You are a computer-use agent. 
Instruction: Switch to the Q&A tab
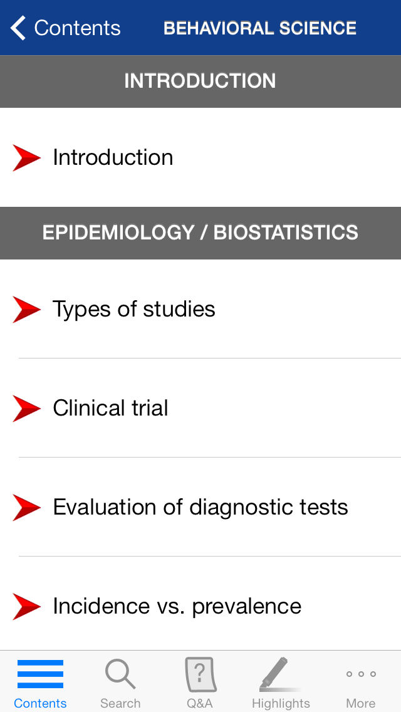pyautogui.click(x=200, y=683)
